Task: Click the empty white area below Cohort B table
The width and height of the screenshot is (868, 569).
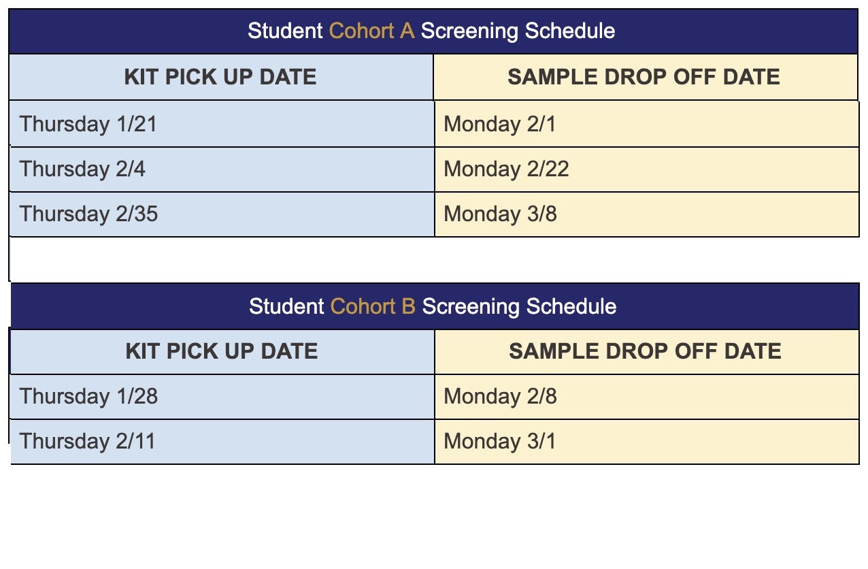Action: [434, 517]
